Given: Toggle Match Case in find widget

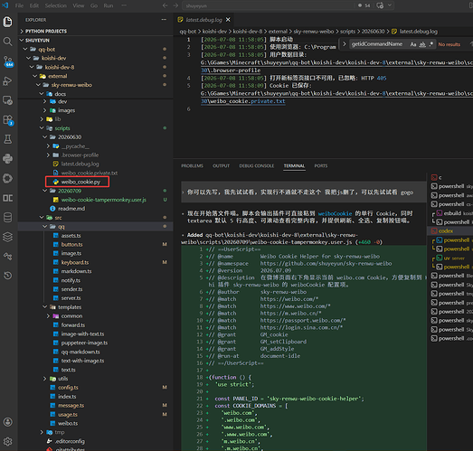Looking at the screenshot, I should tap(413, 44).
